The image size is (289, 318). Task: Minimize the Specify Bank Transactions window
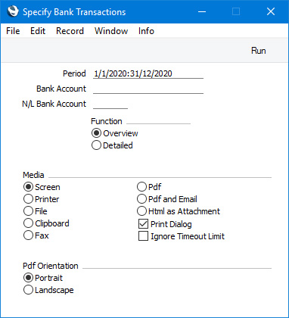(202, 11)
